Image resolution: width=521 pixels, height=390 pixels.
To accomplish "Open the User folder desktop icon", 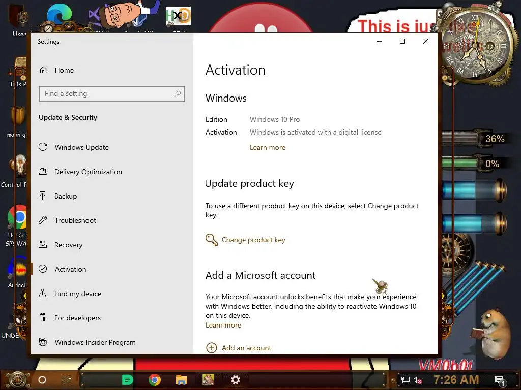I will 19,20.
